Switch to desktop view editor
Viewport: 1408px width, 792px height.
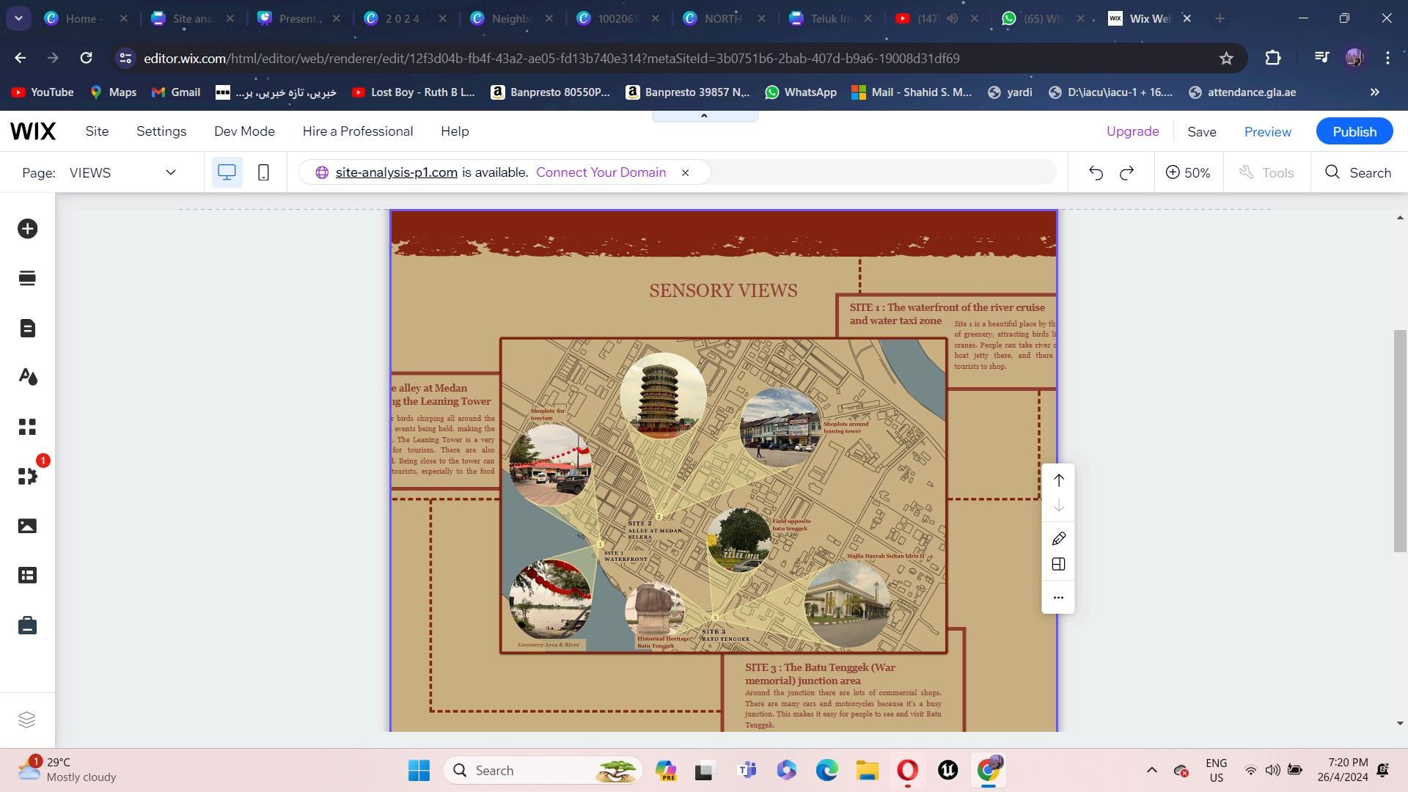[227, 172]
